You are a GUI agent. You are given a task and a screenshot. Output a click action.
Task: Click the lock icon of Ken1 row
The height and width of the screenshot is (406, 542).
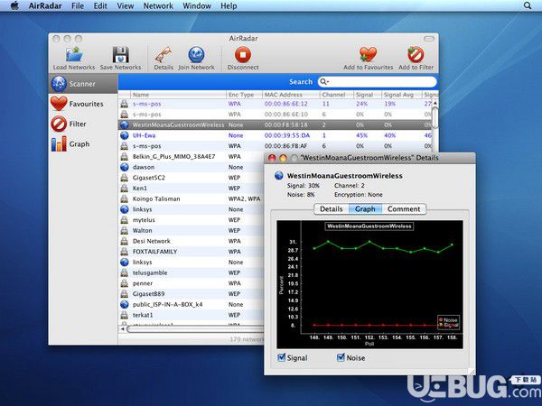(x=125, y=189)
